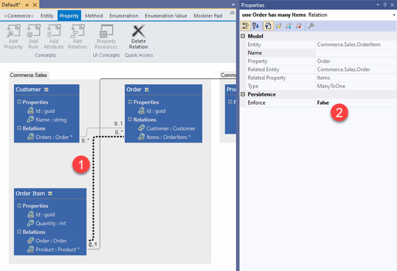Viewport: 397px width, 271px height.
Task: Switch to the Entity ribbon tab
Action: pos(47,16)
